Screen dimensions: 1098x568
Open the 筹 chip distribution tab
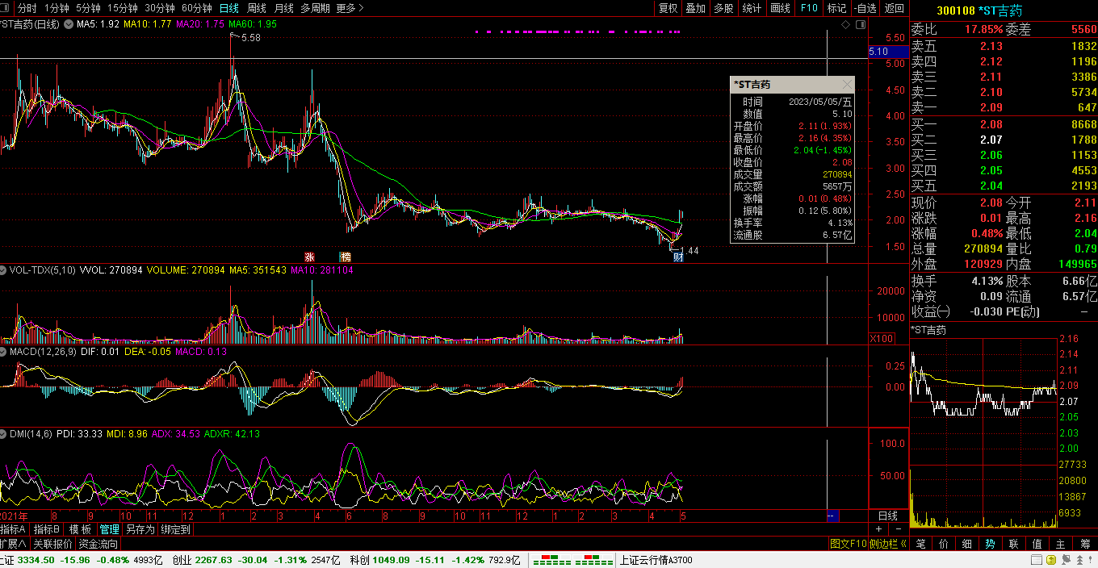1085,544
